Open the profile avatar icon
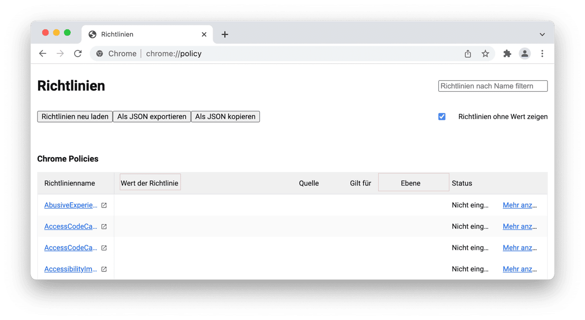 click(x=525, y=54)
